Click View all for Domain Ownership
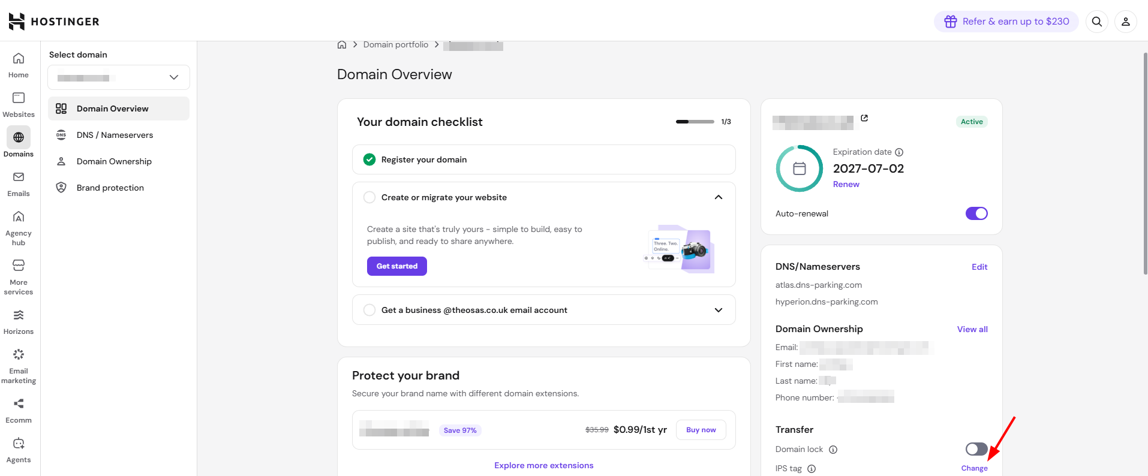The image size is (1148, 476). pyautogui.click(x=972, y=329)
